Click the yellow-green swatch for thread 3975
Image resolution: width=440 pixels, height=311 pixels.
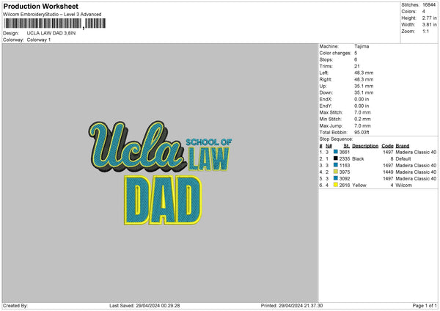coord(336,172)
